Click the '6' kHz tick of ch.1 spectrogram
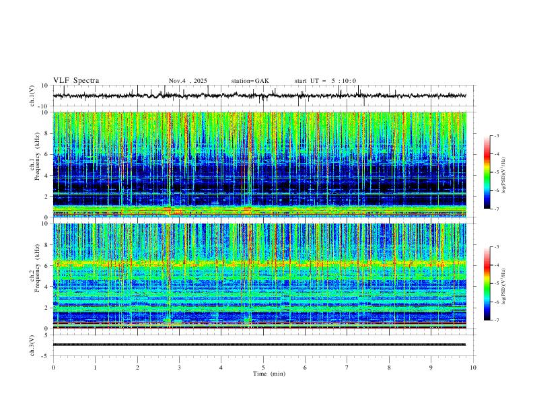533x412 pixels. [46, 154]
